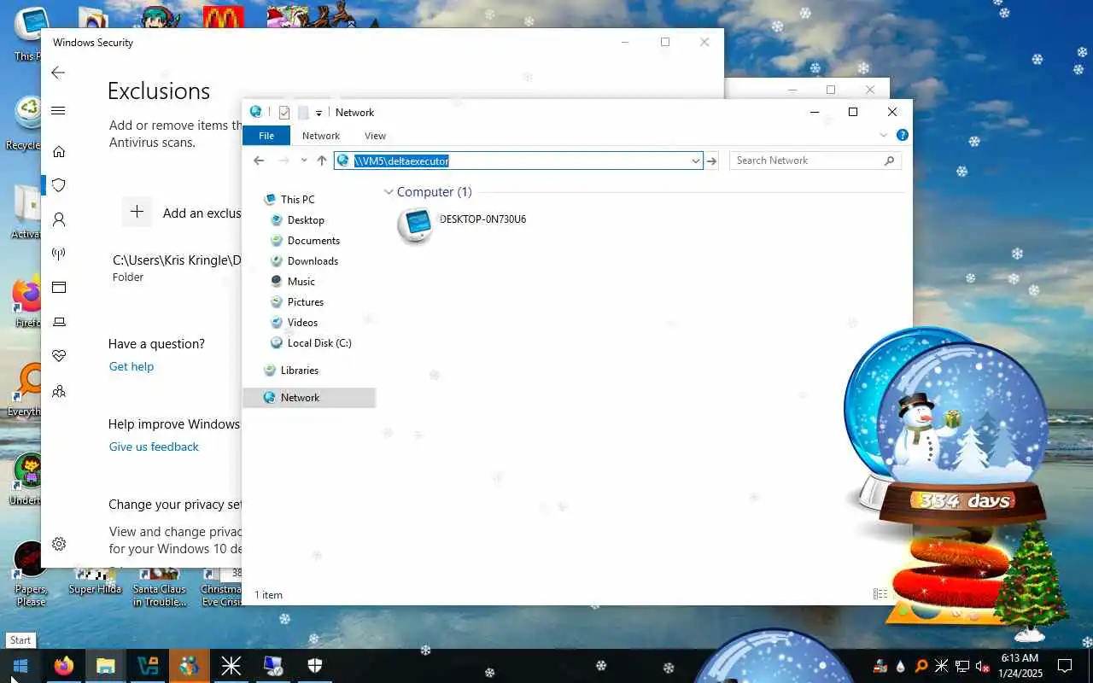Open the Recent locations dropdown arrow

[304, 161]
